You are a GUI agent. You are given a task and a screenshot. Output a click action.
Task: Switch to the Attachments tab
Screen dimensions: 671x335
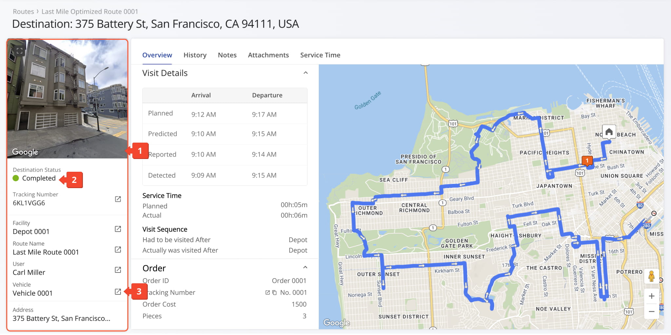click(x=268, y=55)
